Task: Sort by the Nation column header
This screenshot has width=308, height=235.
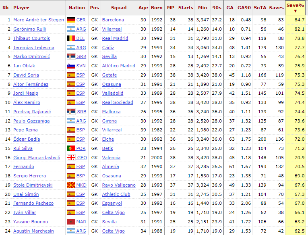Action: [77, 8]
